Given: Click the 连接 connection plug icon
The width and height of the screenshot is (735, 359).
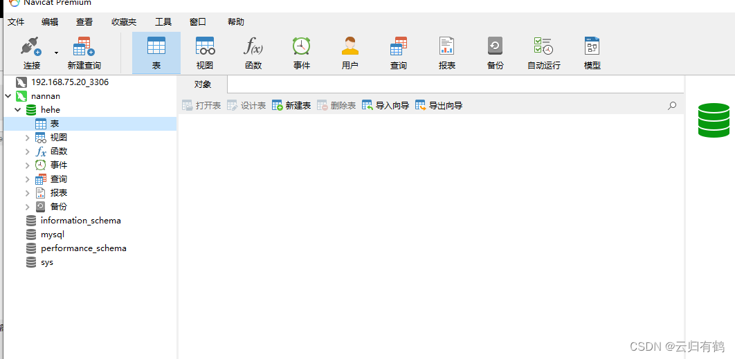Looking at the screenshot, I should click(x=31, y=47).
